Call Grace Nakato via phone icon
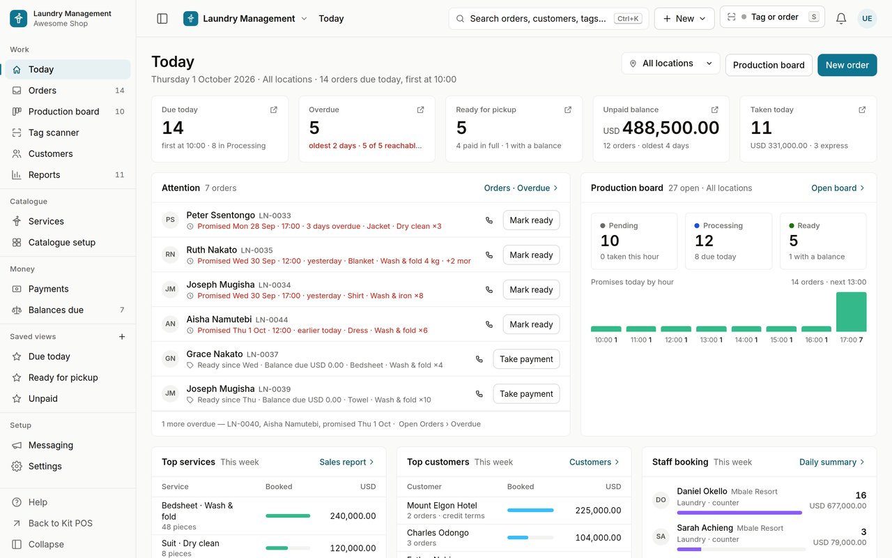Screen dimensions: 892x558 click(479, 359)
